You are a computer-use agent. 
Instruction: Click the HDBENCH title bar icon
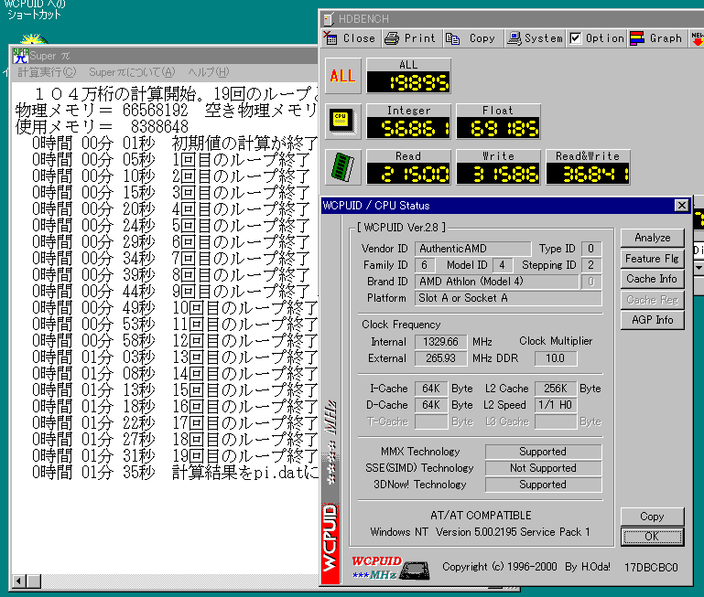click(329, 19)
